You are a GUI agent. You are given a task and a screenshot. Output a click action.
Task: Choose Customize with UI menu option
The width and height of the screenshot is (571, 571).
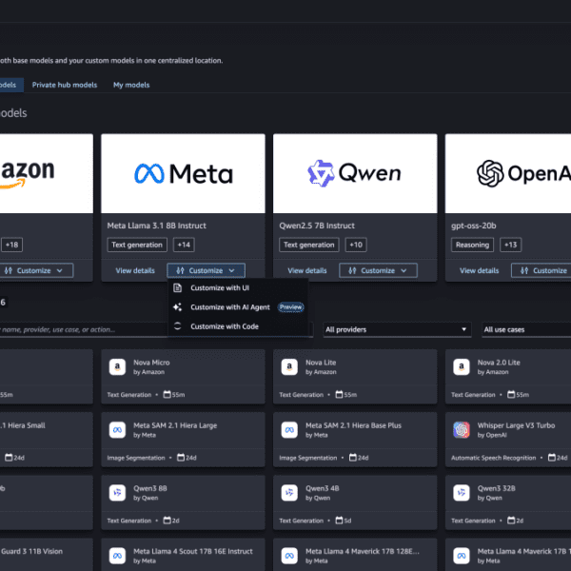tap(238, 287)
